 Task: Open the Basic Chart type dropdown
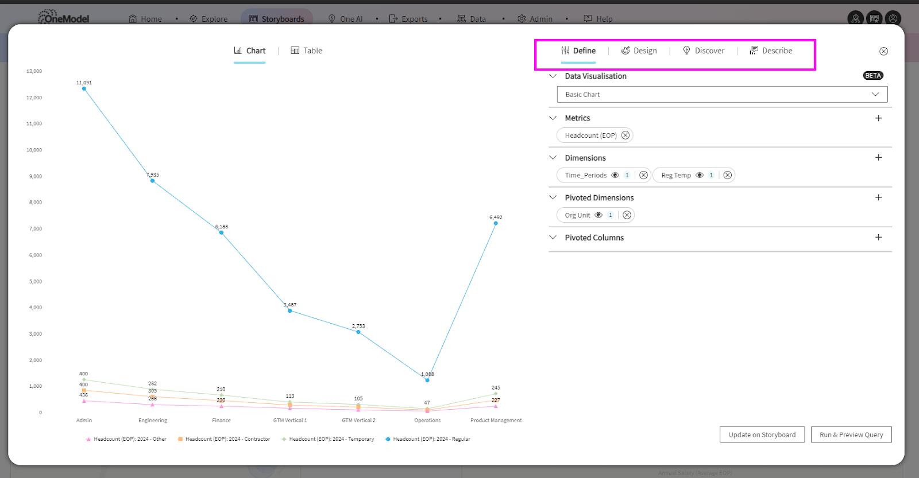[722, 95]
